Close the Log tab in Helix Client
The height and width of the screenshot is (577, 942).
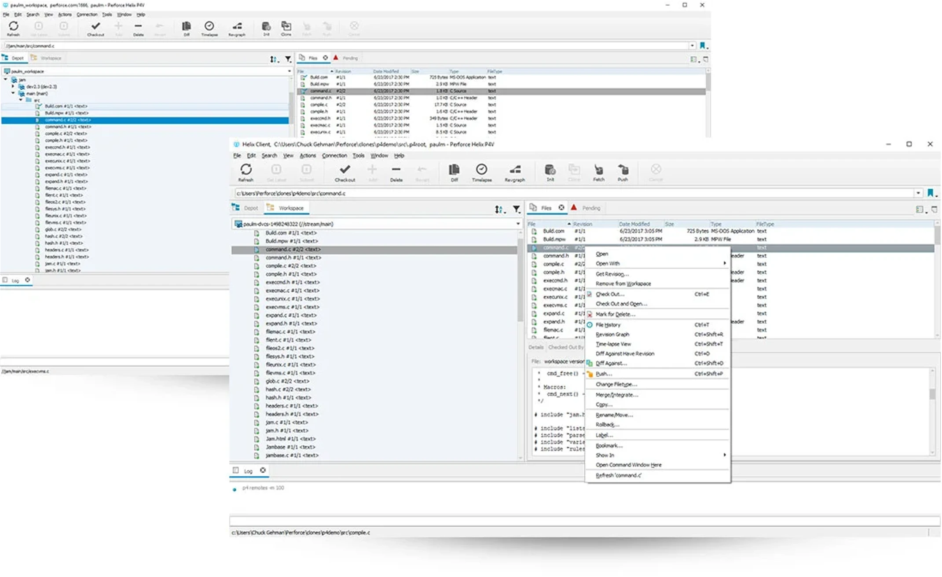(263, 470)
